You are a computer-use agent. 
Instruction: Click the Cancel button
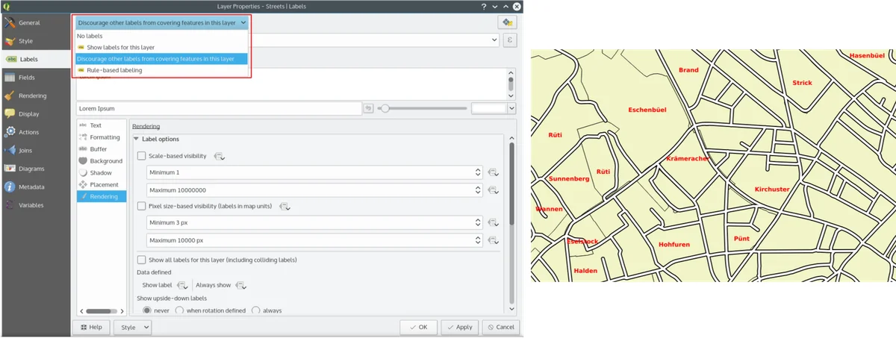point(500,327)
